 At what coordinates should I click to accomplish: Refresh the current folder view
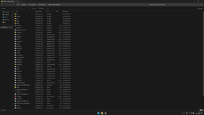14,4
